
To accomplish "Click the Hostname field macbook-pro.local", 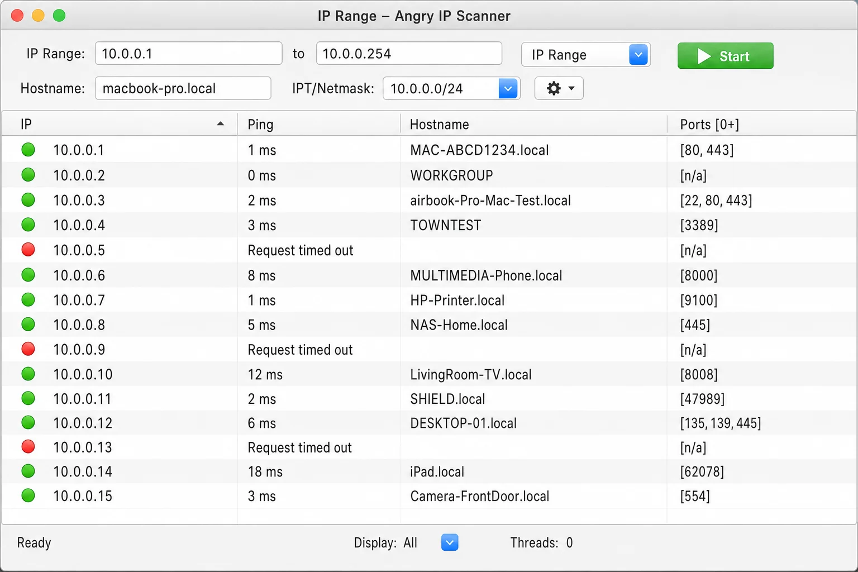I will pos(183,88).
